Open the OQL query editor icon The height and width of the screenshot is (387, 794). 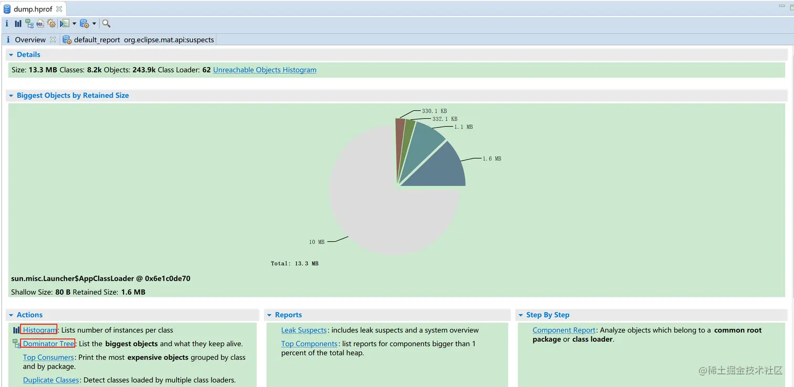point(40,24)
